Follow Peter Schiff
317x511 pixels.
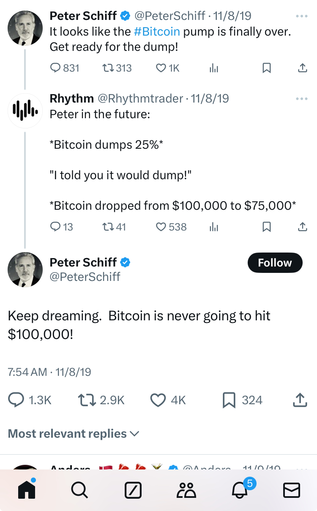[275, 263]
